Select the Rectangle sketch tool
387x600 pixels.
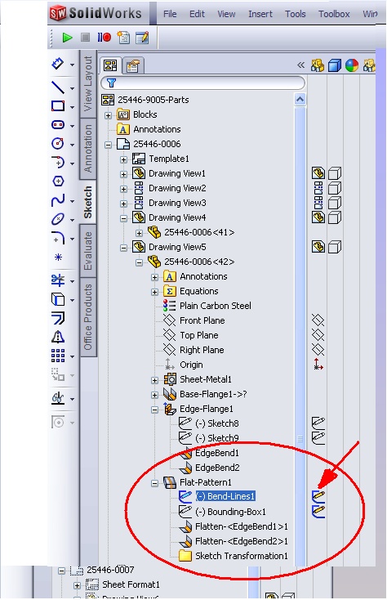tap(58, 106)
